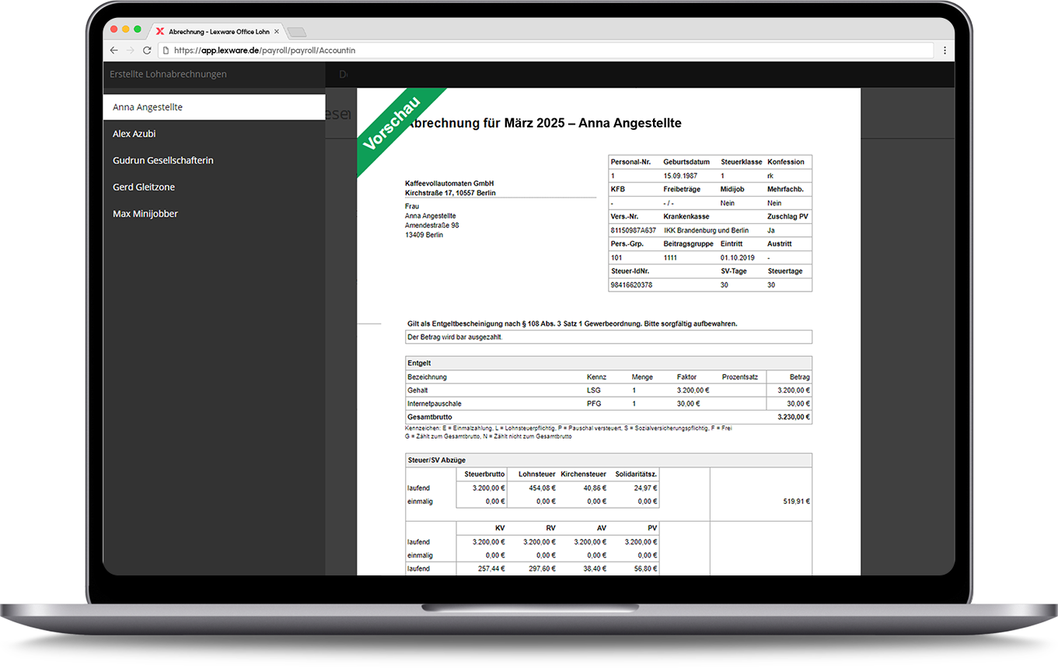Choose Max Minijobber from the list
This screenshot has height=668, width=1058.
pyautogui.click(x=145, y=214)
